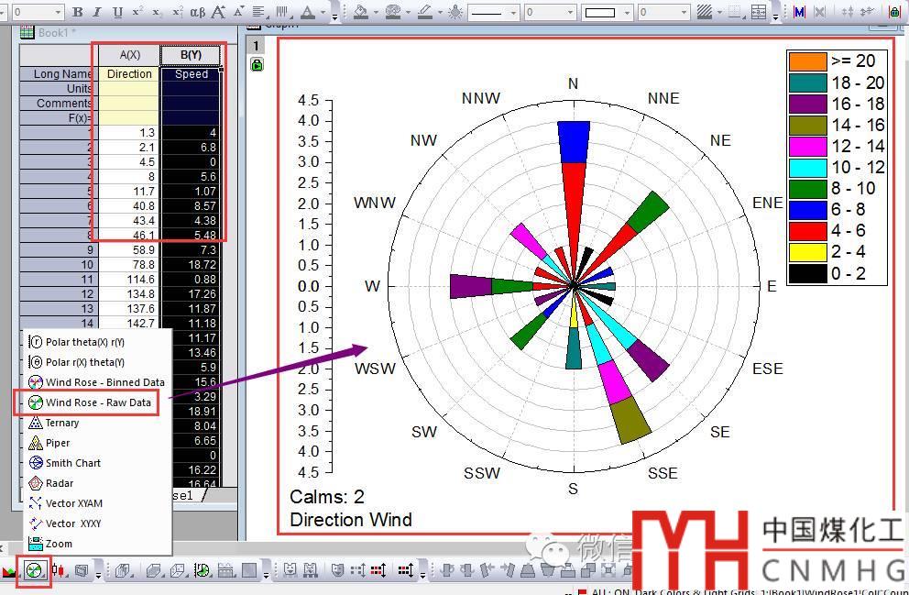Expand the line style dropdown

pos(513,13)
